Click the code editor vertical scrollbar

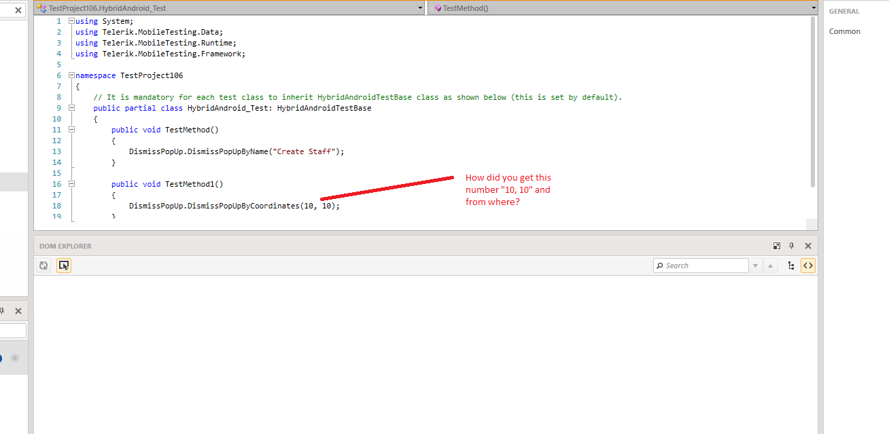pos(813,102)
